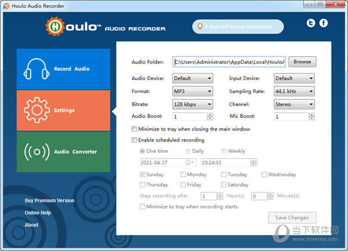Click the time field showing 10:24:33
The height and width of the screenshot is (251, 348).
(226, 162)
